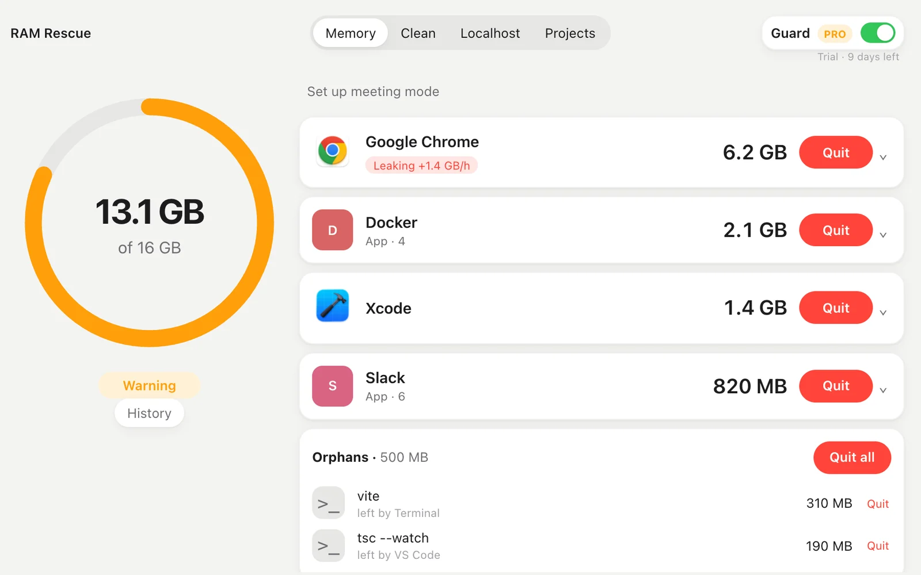Quit all orphan processes

(x=852, y=457)
